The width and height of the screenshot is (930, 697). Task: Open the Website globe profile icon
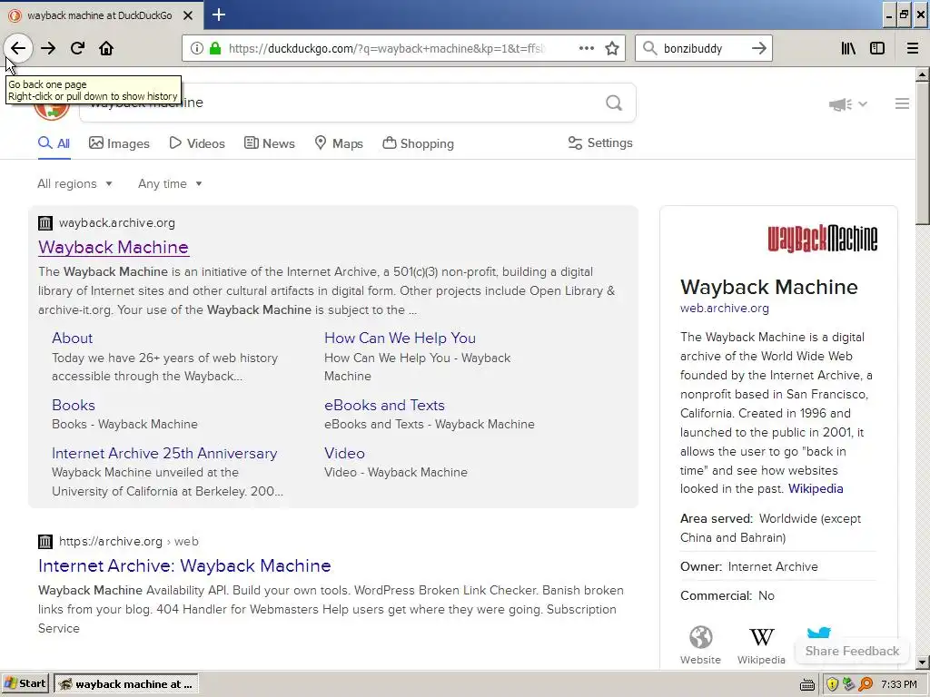pos(700,645)
